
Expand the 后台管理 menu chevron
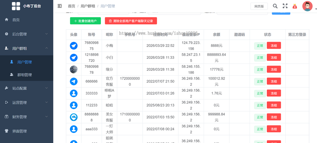[x=46, y=34]
